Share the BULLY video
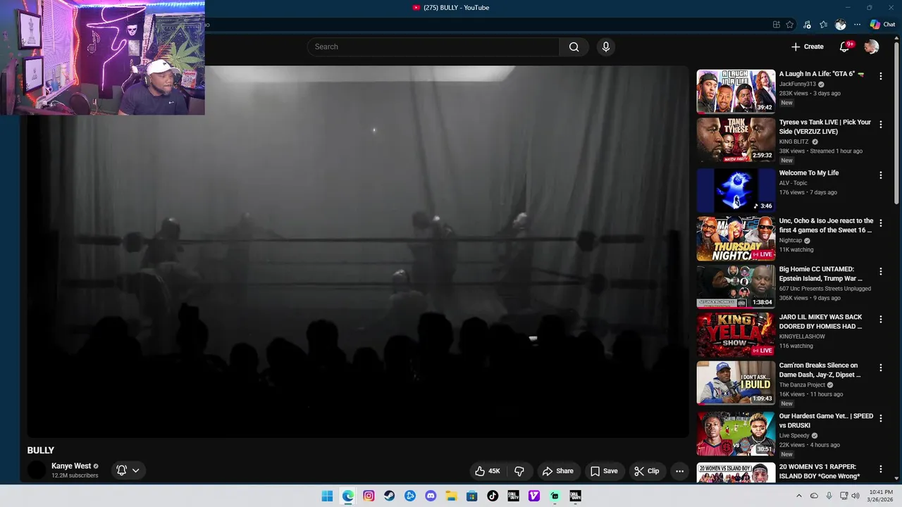Image resolution: width=902 pixels, height=507 pixels. pyautogui.click(x=557, y=471)
